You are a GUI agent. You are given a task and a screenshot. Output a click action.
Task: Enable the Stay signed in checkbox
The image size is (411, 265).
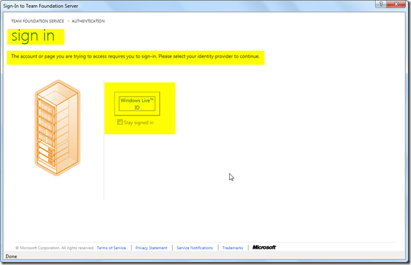120,122
